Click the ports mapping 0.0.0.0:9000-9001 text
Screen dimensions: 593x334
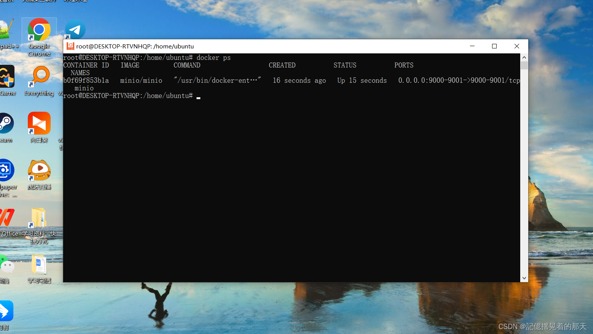[x=459, y=80]
